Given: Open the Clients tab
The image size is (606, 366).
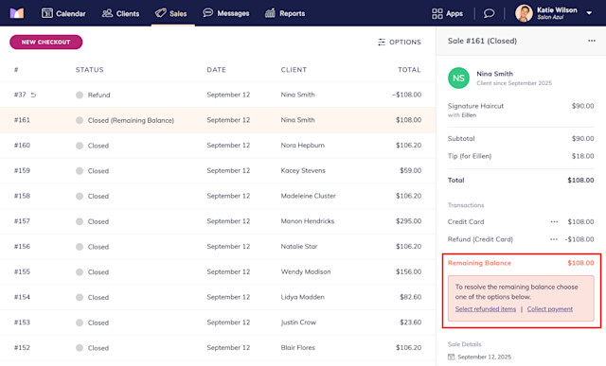Looking at the screenshot, I should point(120,13).
